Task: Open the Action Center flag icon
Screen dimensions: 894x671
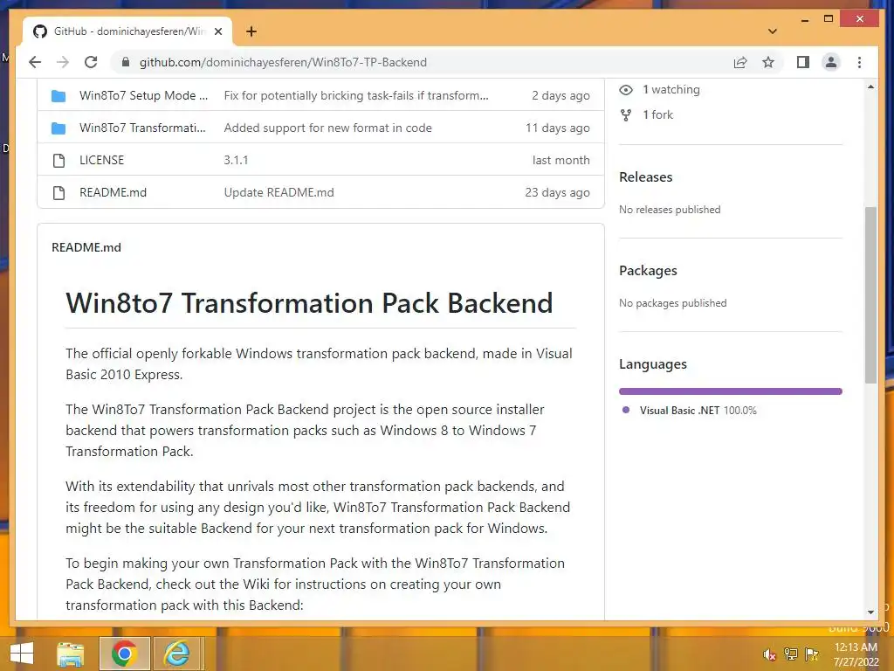Action: [811, 654]
